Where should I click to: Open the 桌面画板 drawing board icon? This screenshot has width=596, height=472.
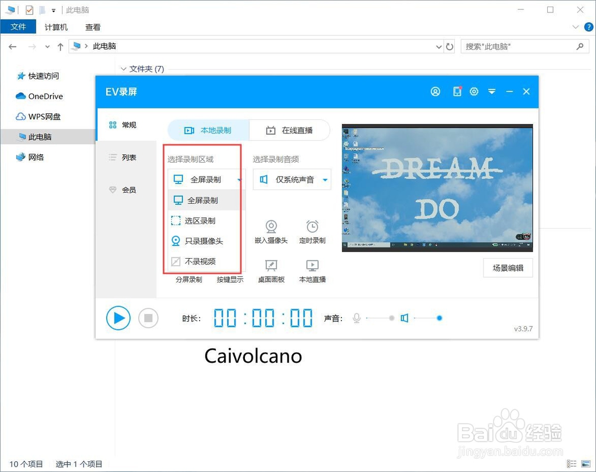(271, 265)
